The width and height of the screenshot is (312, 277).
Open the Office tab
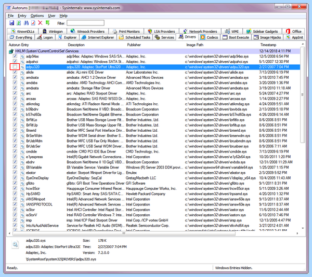293,31
